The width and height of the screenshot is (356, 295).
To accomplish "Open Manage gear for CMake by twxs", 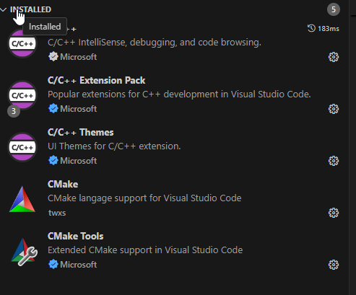I will tap(334, 213).
